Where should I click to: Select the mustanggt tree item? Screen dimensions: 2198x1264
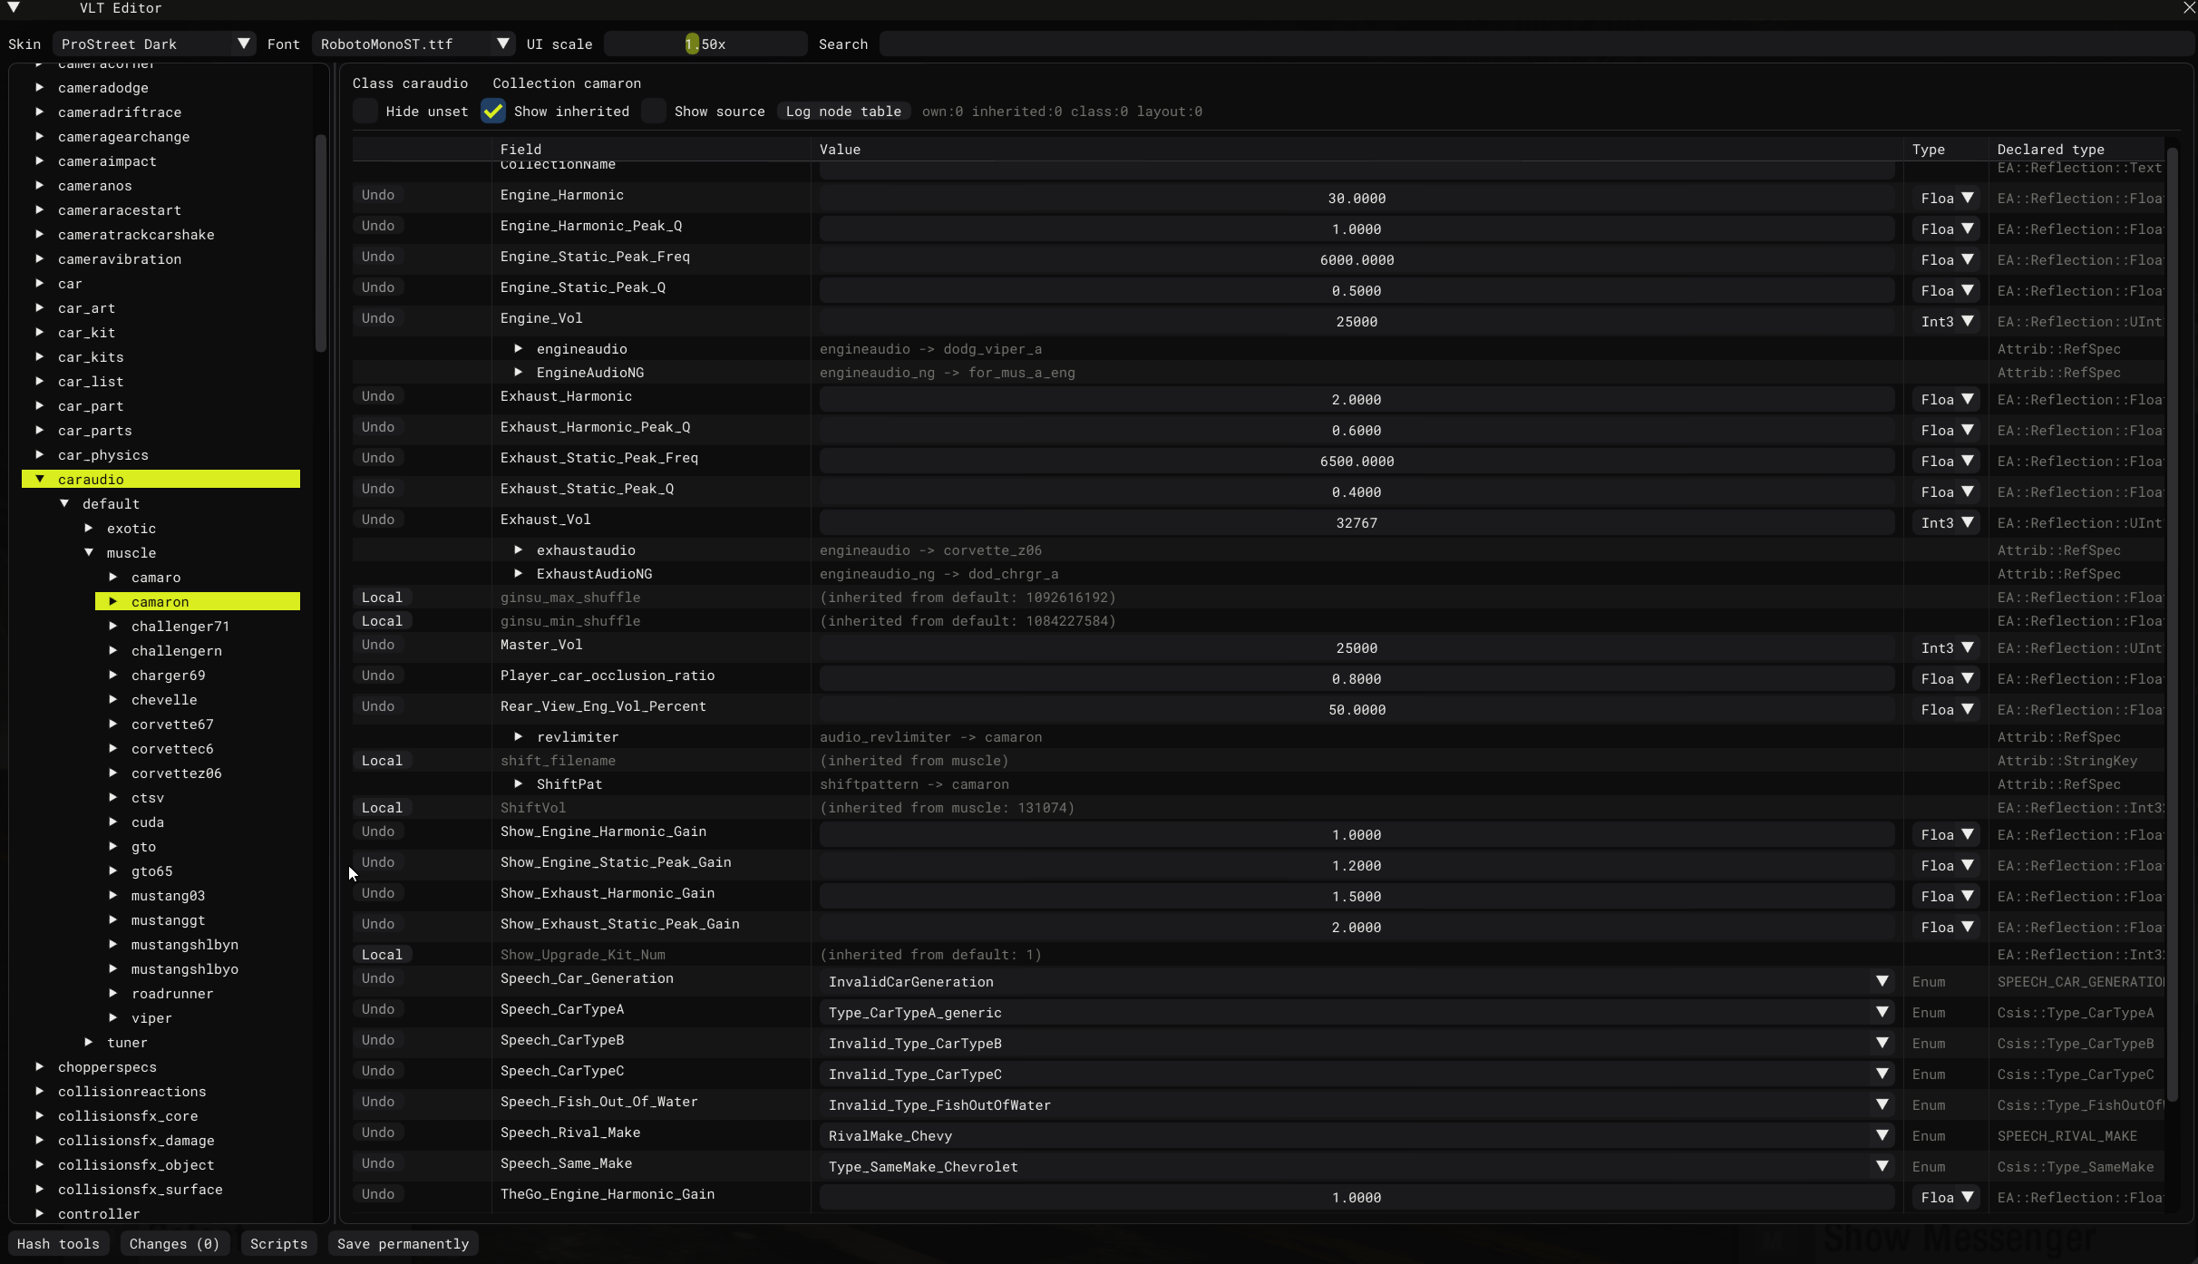pyautogui.click(x=168, y=919)
